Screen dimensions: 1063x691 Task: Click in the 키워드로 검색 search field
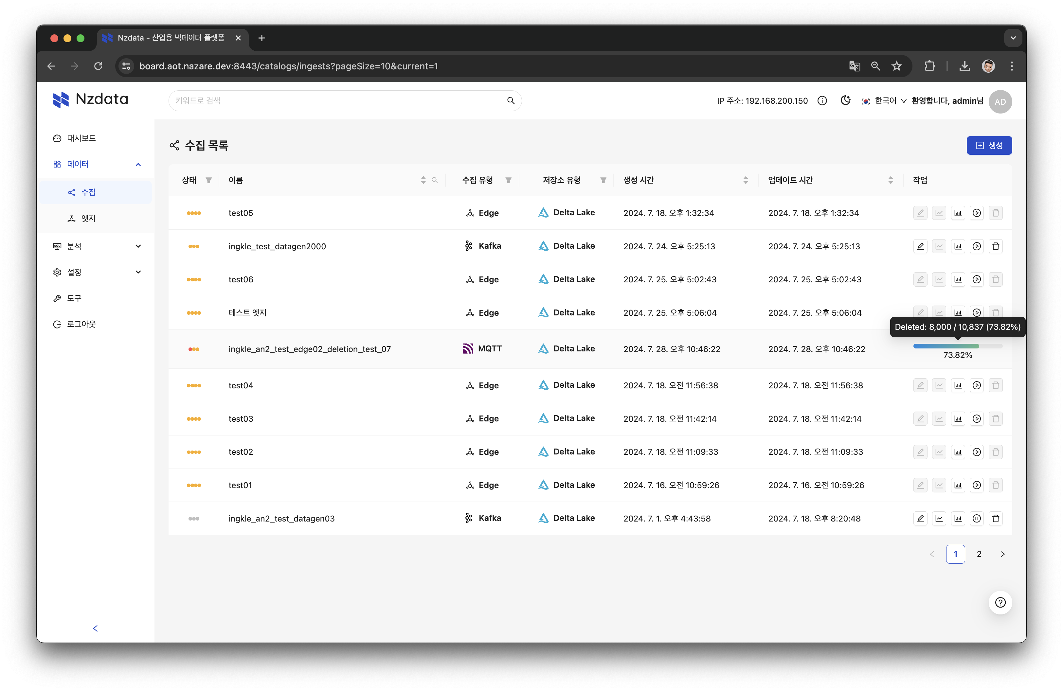(345, 100)
